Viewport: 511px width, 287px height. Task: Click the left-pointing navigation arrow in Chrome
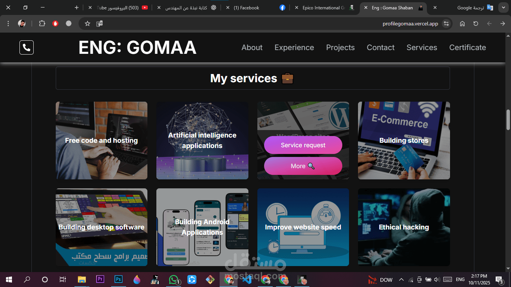point(489,24)
